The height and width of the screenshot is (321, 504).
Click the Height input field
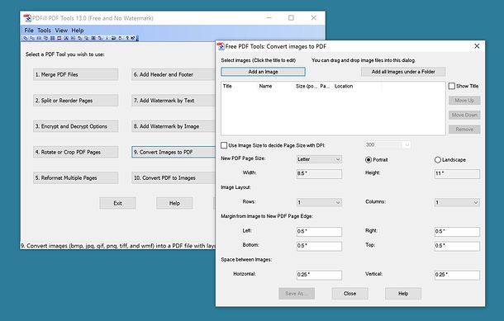click(x=457, y=173)
